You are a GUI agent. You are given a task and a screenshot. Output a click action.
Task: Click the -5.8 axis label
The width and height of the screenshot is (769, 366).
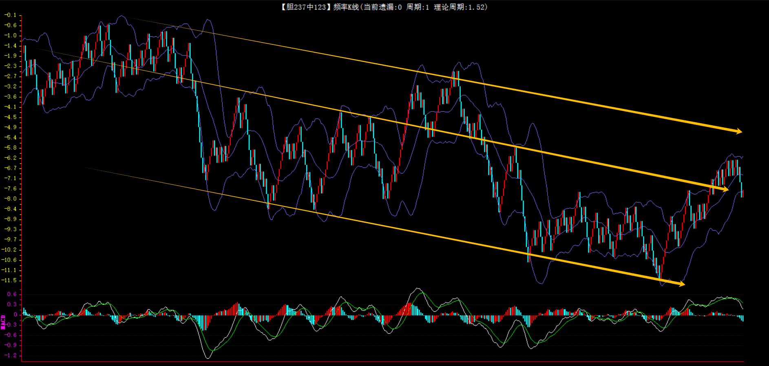pyautogui.click(x=10, y=148)
